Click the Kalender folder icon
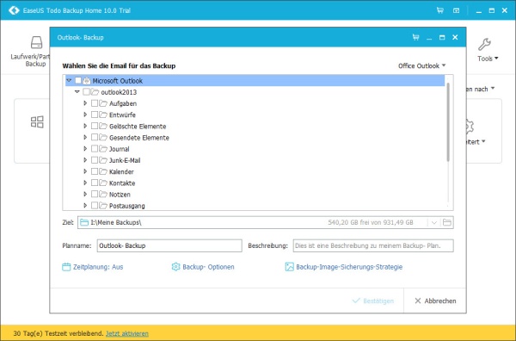Viewport: 516px width, 341px height. point(103,171)
